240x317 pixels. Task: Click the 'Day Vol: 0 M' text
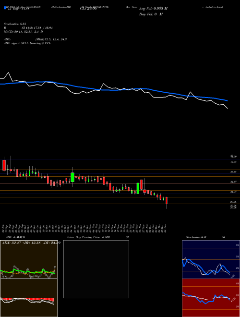pyautogui.click(x=151, y=14)
